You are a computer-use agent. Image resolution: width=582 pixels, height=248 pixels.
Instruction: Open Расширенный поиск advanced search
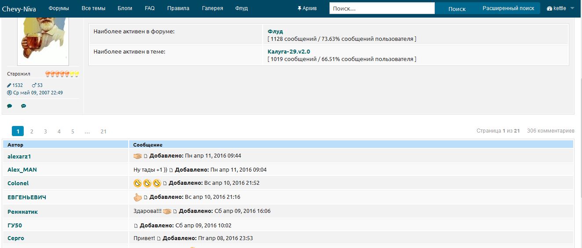(x=508, y=8)
